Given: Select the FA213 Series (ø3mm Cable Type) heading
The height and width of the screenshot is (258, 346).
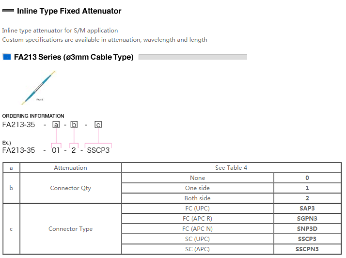Looking at the screenshot, I should [x=74, y=57].
